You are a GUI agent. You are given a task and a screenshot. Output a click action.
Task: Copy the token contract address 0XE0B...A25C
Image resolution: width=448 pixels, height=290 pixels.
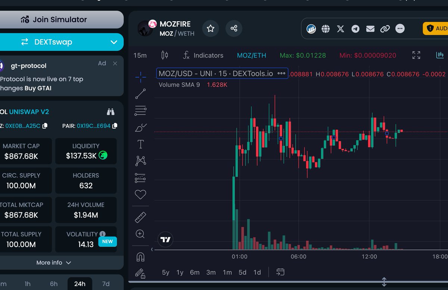tap(45, 126)
